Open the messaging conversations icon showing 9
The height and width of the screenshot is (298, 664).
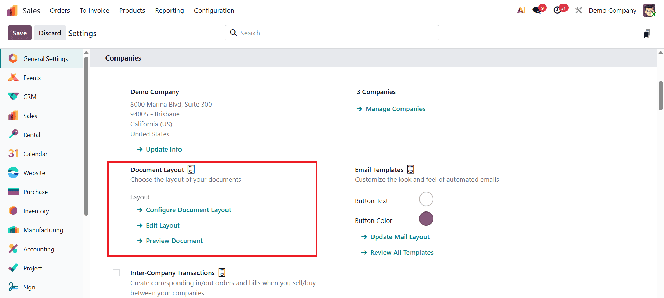(537, 10)
